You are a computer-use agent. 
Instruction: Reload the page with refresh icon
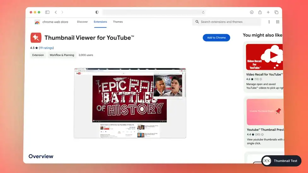pos(203,12)
